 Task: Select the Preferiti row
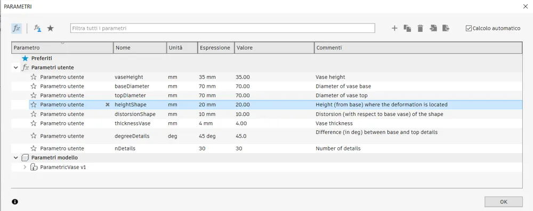pyautogui.click(x=267, y=58)
